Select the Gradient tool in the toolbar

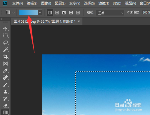click(x=5, y=112)
